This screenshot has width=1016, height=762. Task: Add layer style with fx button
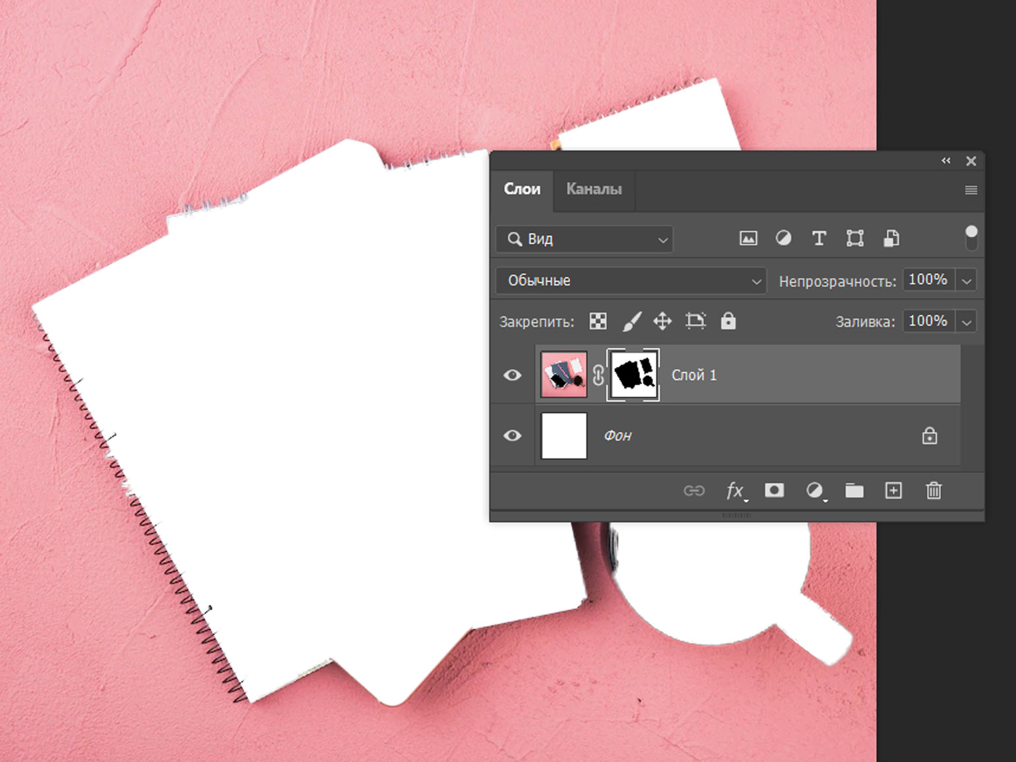735,491
